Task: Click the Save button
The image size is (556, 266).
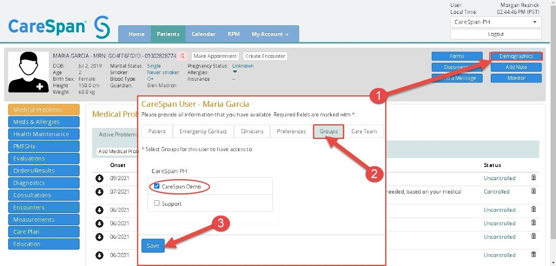Action: tap(153, 246)
